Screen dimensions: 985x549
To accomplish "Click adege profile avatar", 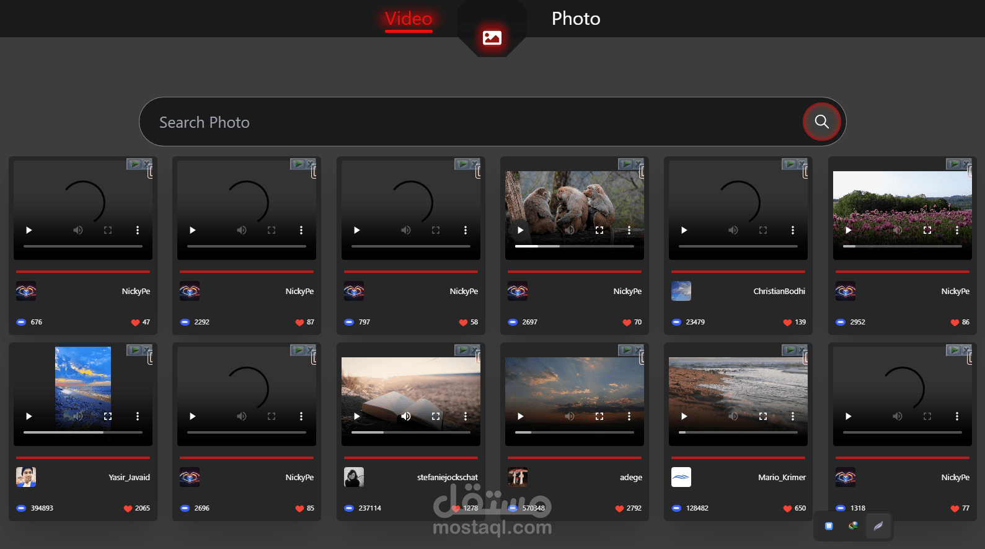I will (x=518, y=477).
